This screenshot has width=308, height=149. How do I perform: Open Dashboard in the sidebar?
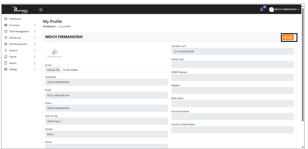(x=15, y=19)
